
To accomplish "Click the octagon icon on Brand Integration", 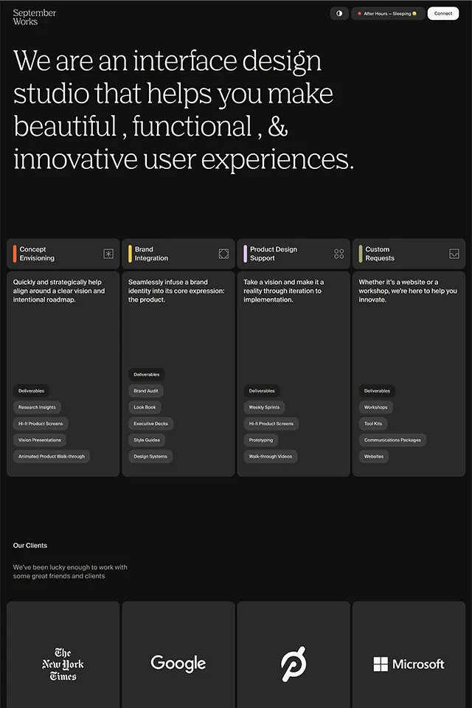I will coord(223,254).
